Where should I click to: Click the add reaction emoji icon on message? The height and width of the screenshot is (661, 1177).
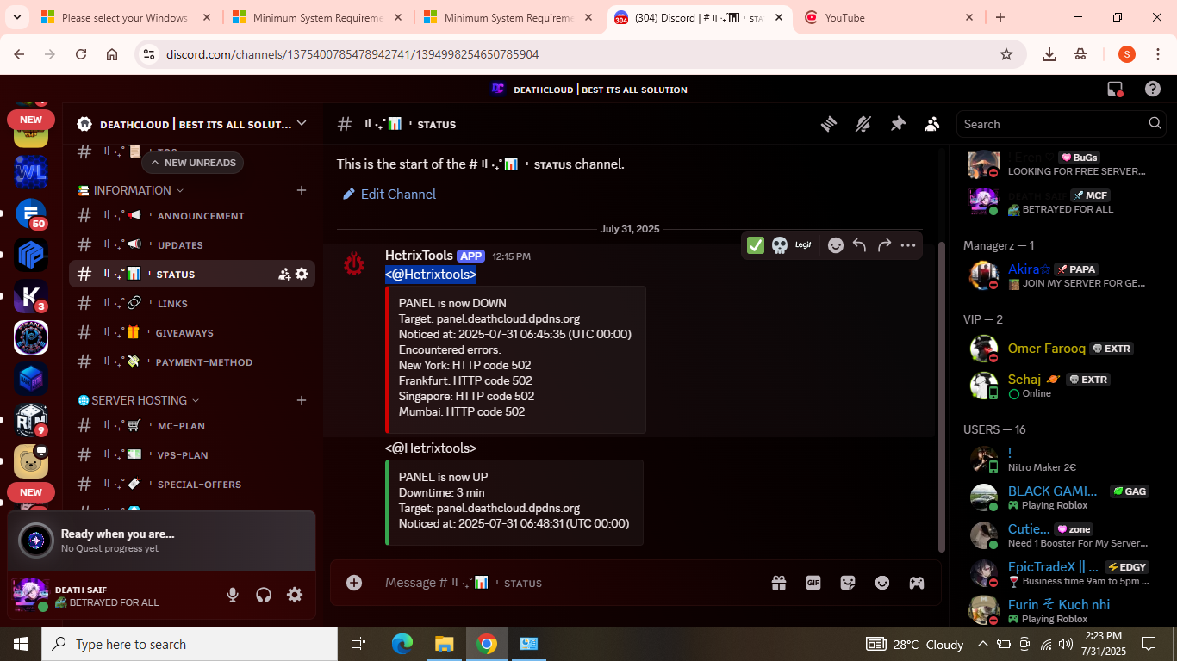coord(835,245)
